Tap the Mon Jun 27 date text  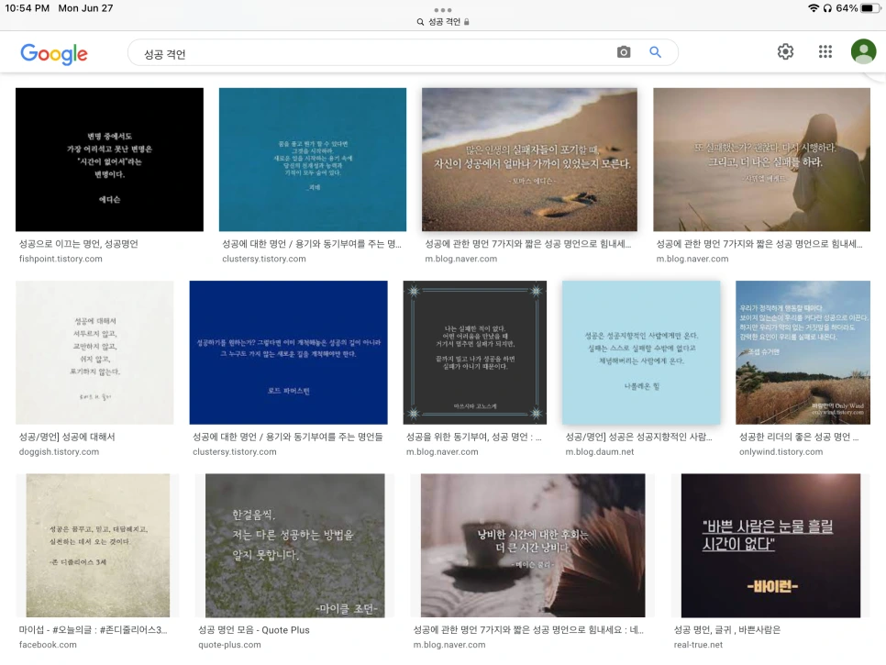coord(85,8)
